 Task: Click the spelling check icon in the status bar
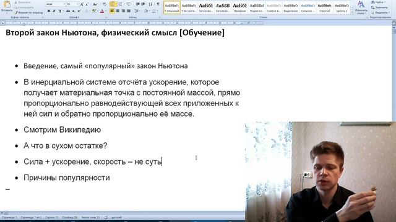(106, 218)
